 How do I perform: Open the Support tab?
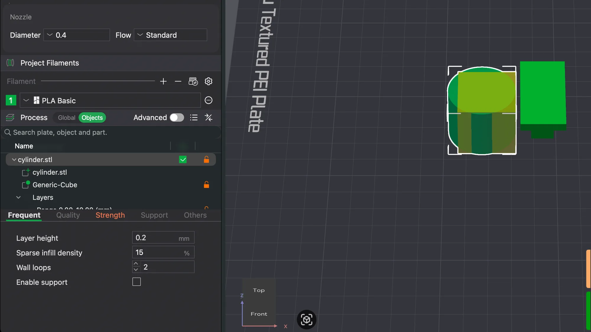pos(154,215)
